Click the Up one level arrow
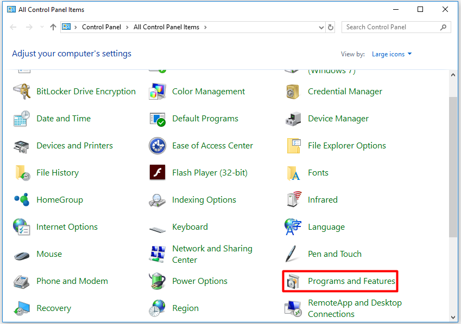This screenshot has height=324, width=461. (53, 27)
